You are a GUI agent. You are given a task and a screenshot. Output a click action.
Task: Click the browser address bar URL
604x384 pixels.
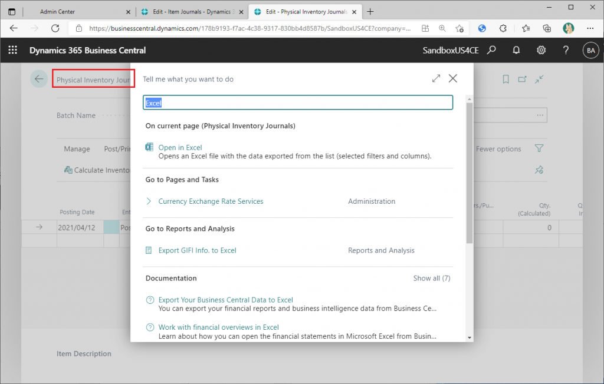(250, 28)
